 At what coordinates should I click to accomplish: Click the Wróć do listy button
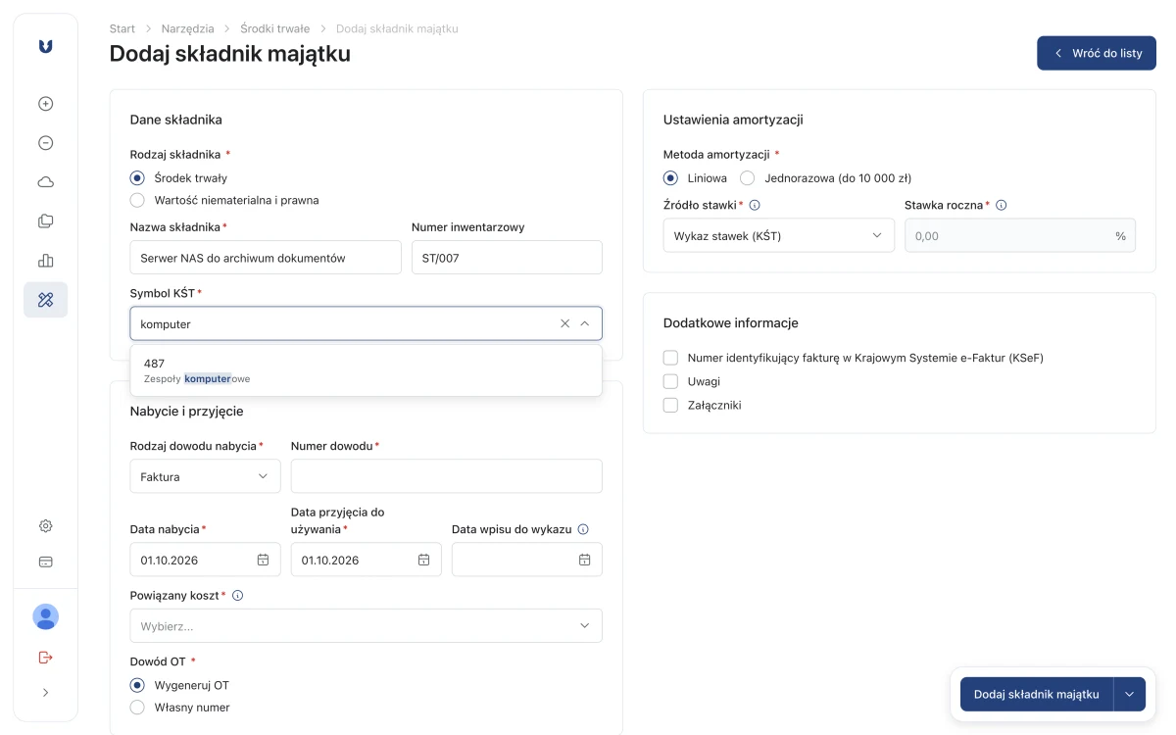[1097, 53]
